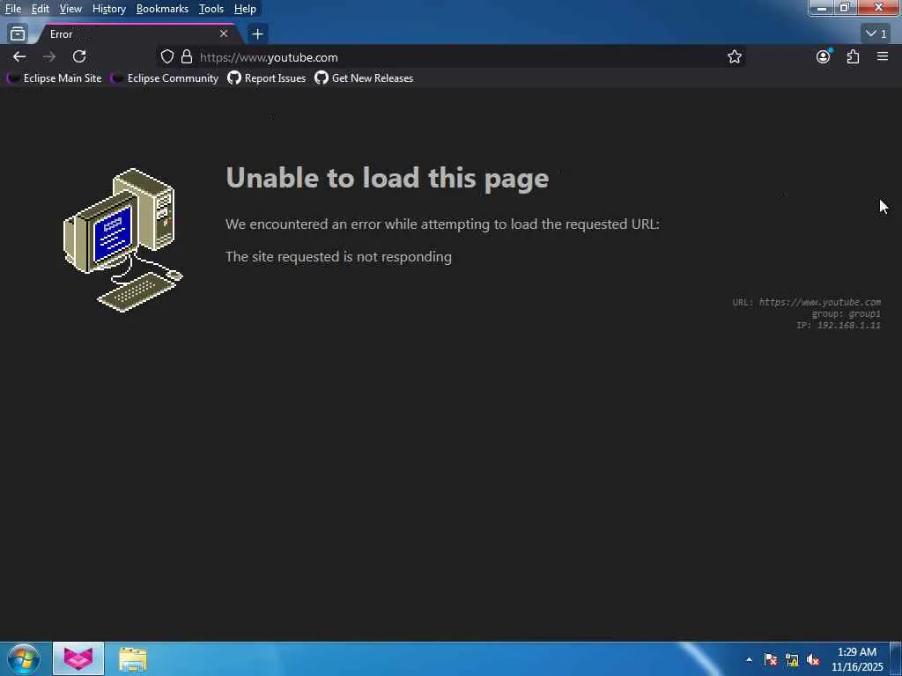This screenshot has width=902, height=676.
Task: Open the extensions puzzle icon
Action: [x=853, y=56]
